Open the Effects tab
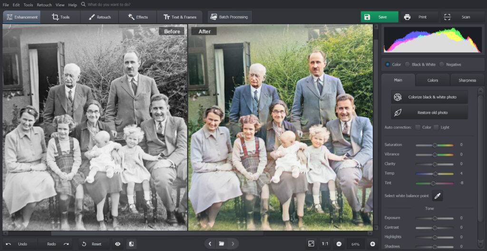The image size is (487, 251). [x=137, y=17]
